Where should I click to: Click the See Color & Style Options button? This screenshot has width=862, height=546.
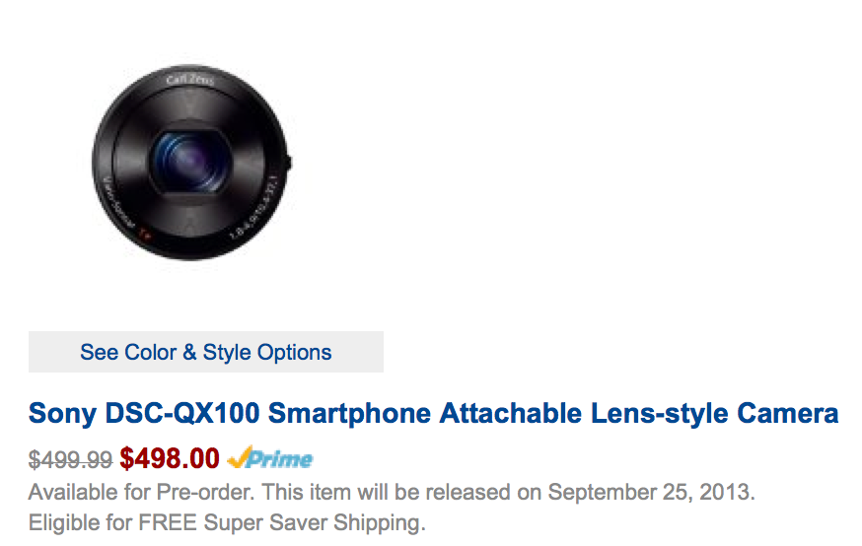[x=205, y=352]
